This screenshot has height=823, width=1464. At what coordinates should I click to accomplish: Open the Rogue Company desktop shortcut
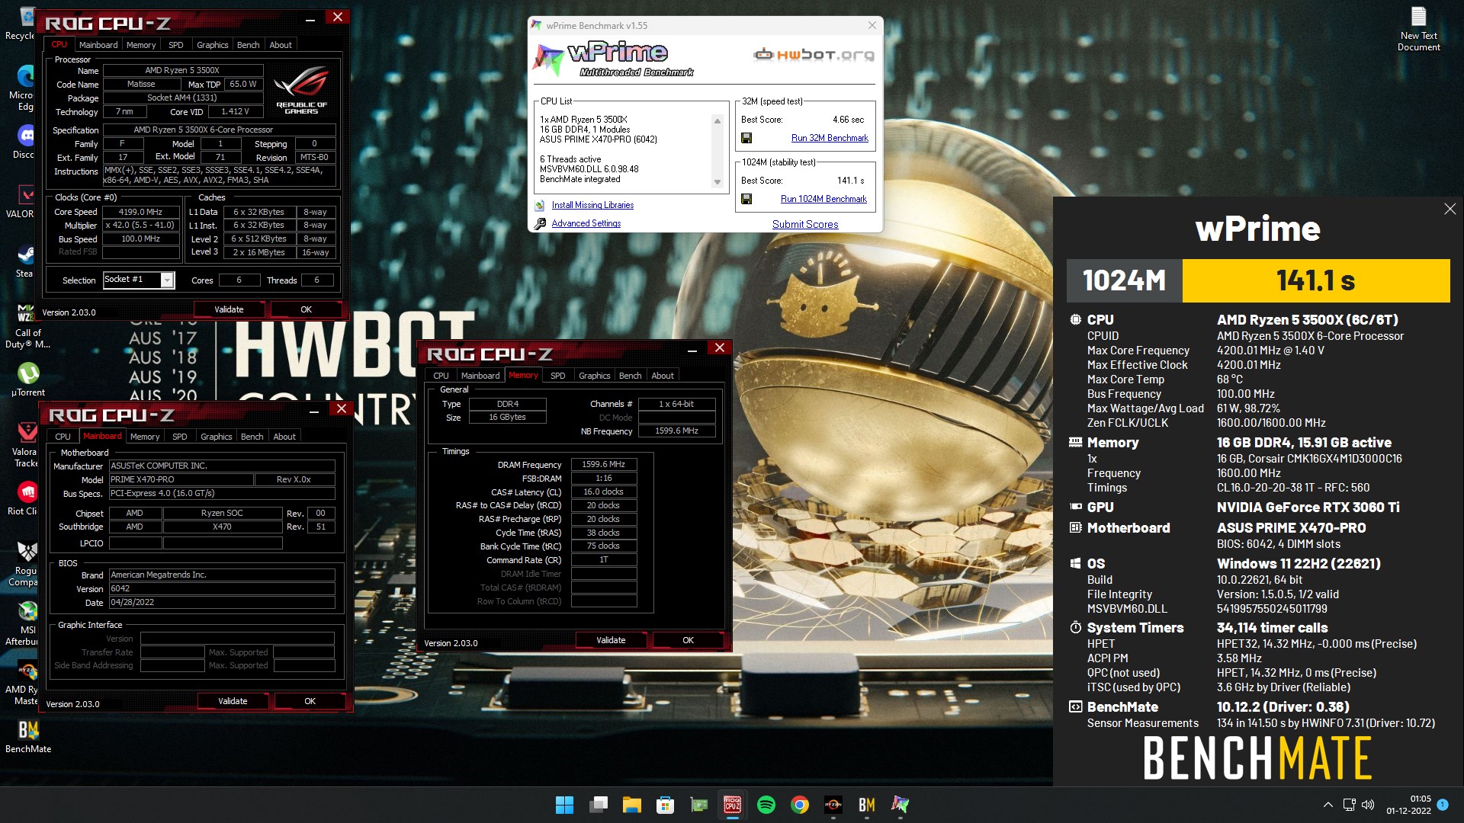coord(26,562)
